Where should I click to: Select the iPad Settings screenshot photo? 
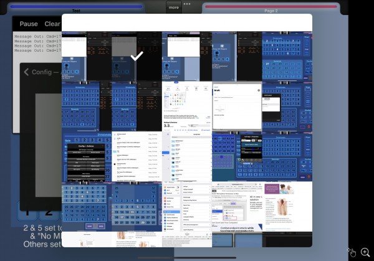tap(187, 206)
